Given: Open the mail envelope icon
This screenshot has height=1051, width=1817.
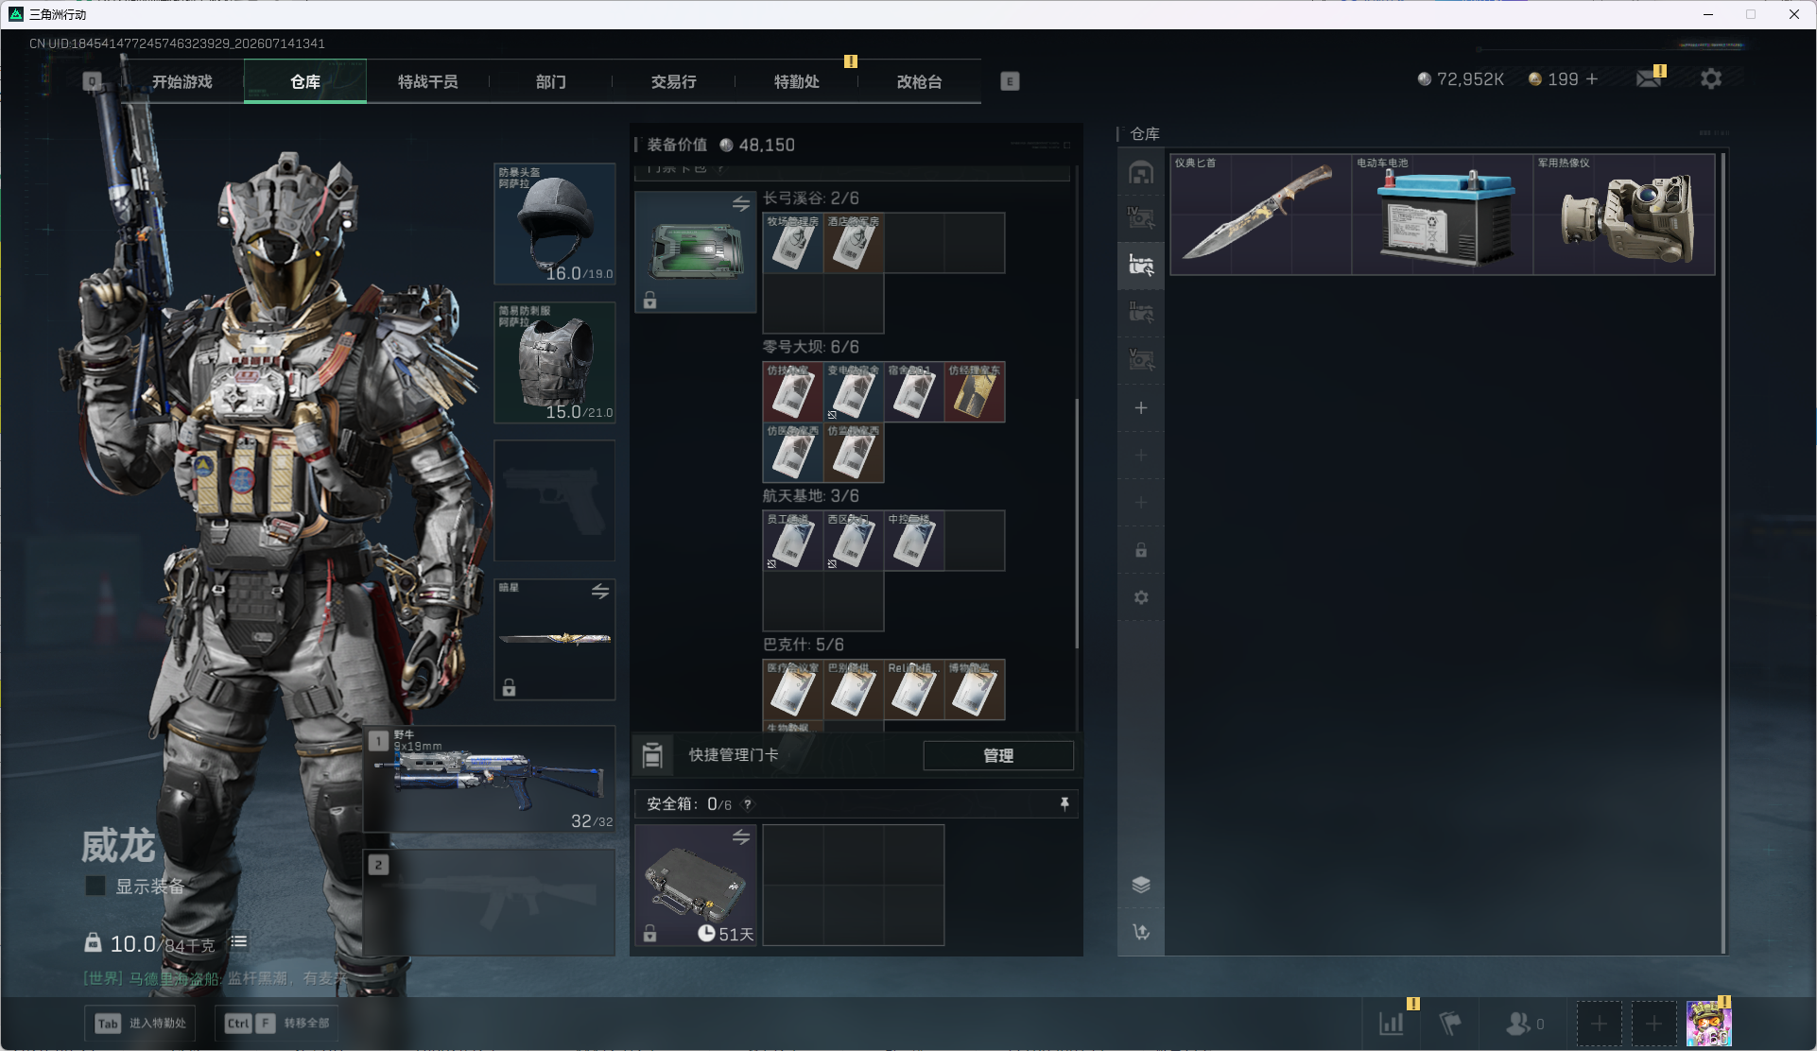Looking at the screenshot, I should pos(1649,79).
